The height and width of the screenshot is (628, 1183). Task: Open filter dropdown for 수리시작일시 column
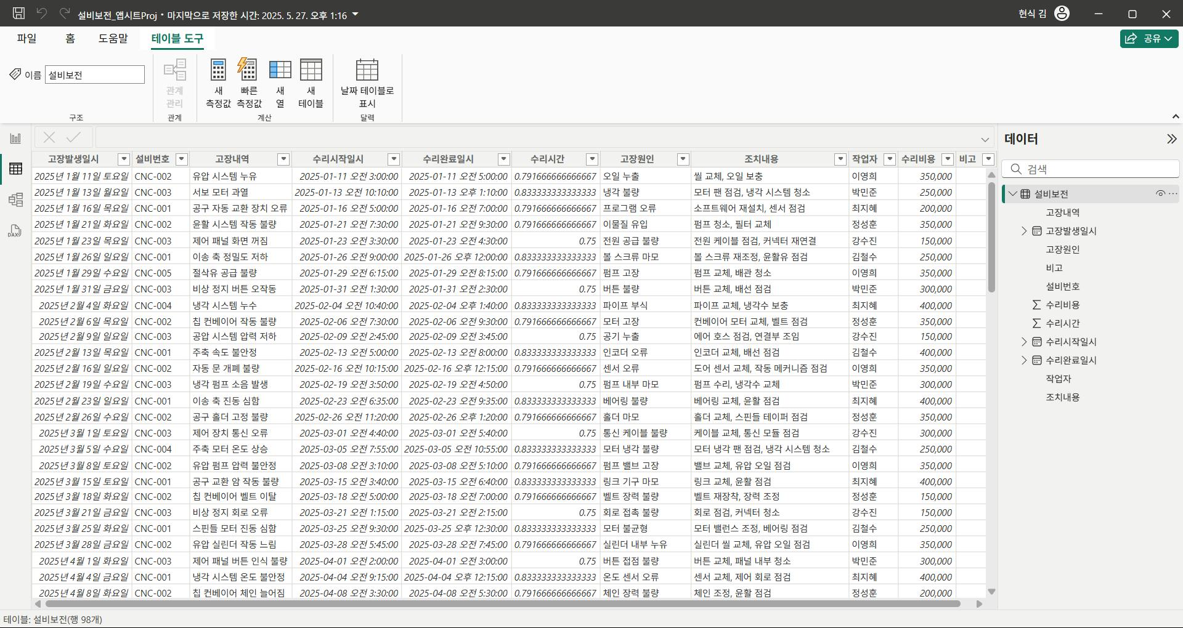tap(394, 159)
